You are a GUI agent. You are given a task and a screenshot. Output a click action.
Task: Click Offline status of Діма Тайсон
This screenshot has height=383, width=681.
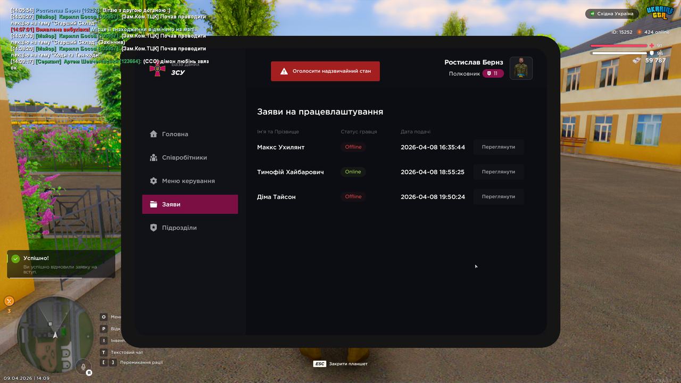coord(353,197)
